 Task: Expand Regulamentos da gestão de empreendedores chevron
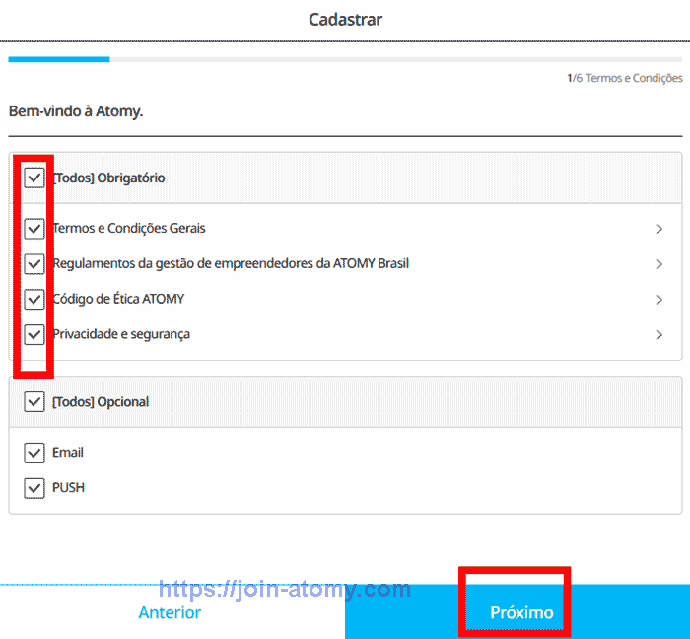pyautogui.click(x=659, y=264)
